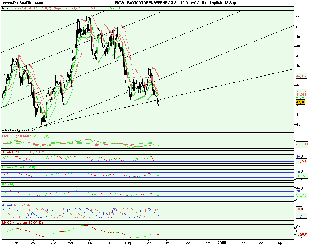Click the Aroon+ Aroon- (14) panel label
This screenshot has width=310, height=248.
point(16,205)
